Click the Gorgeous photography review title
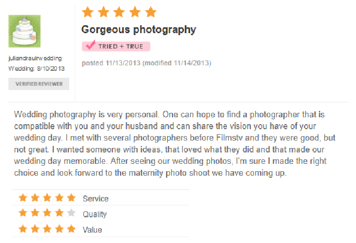The height and width of the screenshot is (243, 356). [139, 30]
